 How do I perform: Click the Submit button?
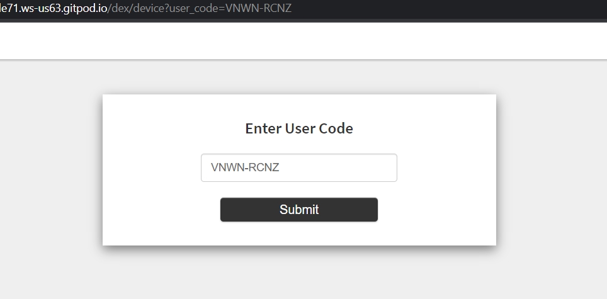tap(299, 210)
